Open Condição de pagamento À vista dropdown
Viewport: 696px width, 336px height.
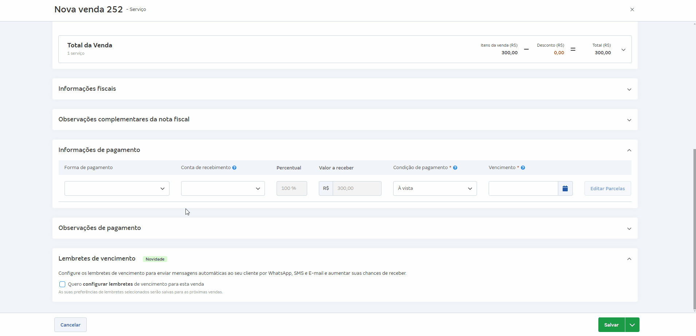(x=435, y=188)
